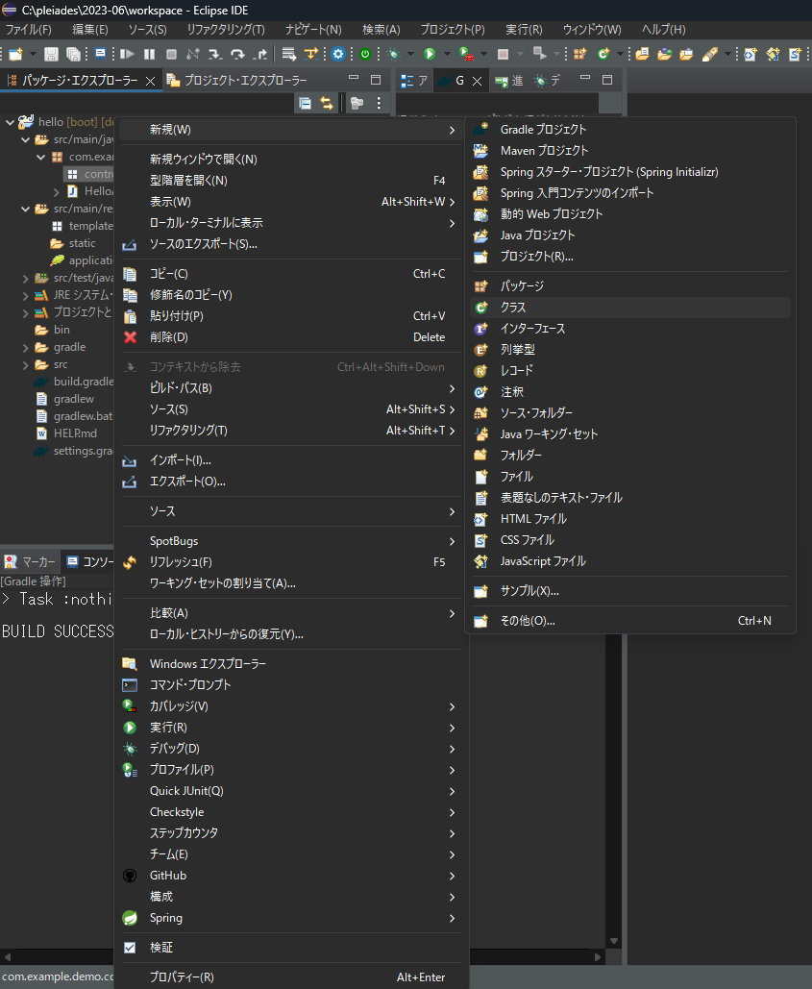Collapse the hello [boot] project node
This screenshot has width=812, height=989.
(x=10, y=121)
